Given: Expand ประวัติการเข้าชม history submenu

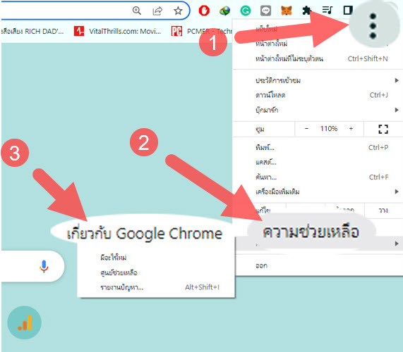Looking at the screenshot, I should tap(318, 80).
